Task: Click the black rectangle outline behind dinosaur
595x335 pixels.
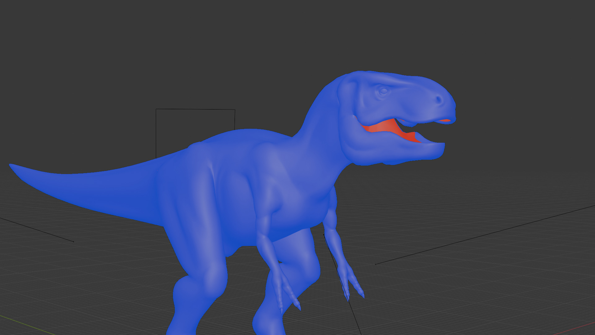Action: coord(195,109)
